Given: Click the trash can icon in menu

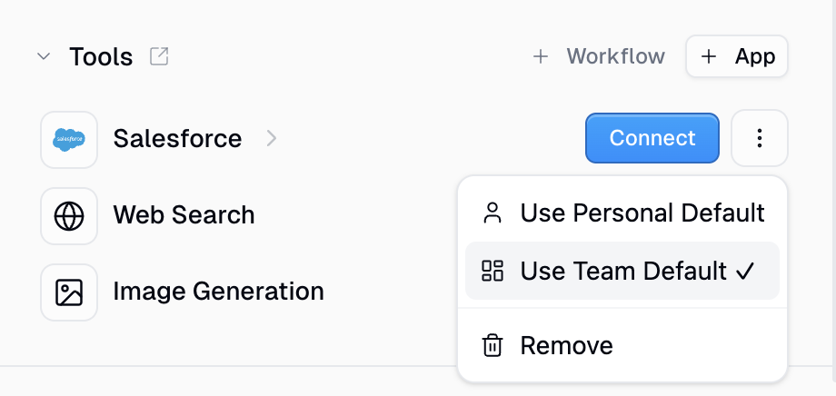Looking at the screenshot, I should [493, 345].
